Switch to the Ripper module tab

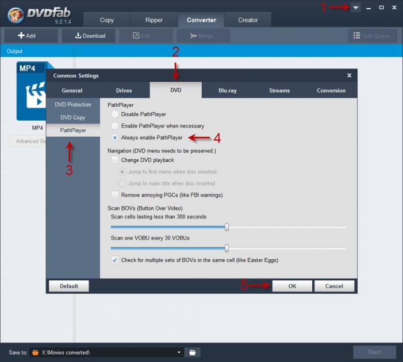[x=153, y=20]
